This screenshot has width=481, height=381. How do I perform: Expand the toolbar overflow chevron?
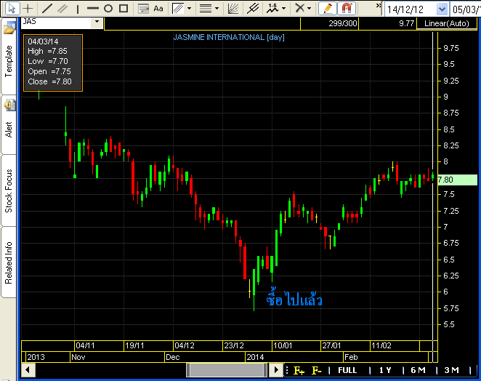pyautogui.click(x=379, y=6)
